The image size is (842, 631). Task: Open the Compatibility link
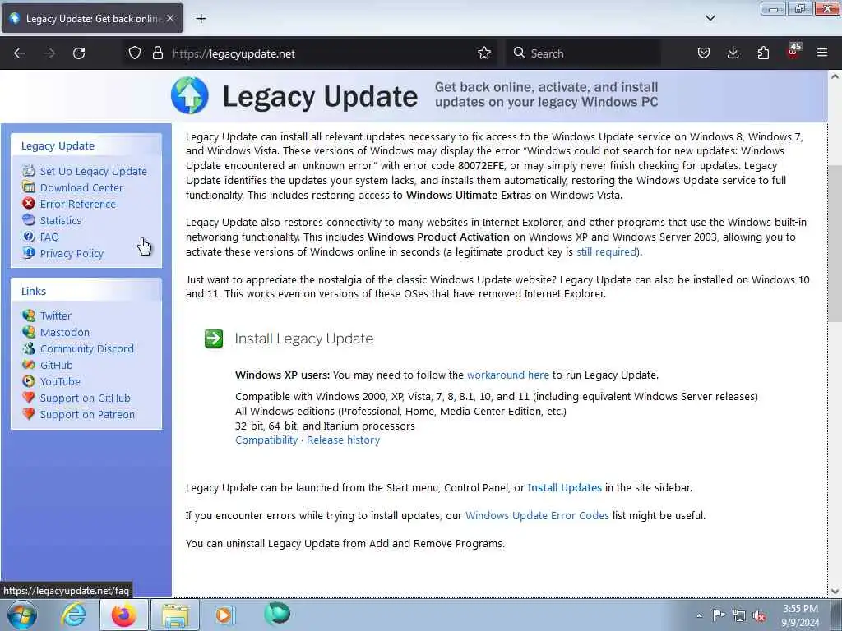tap(266, 440)
